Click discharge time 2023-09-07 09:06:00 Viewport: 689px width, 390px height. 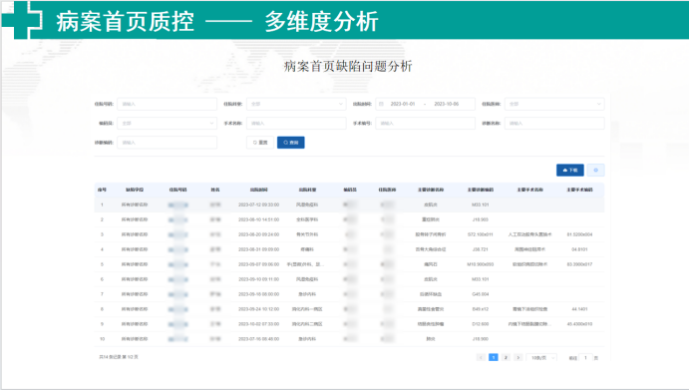[x=259, y=264]
